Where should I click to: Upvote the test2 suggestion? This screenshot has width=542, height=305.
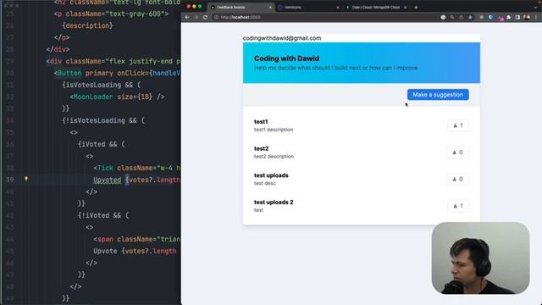tap(457, 152)
